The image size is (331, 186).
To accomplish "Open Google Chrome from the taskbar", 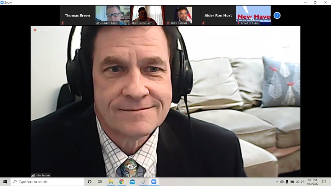I will click(x=121, y=181).
